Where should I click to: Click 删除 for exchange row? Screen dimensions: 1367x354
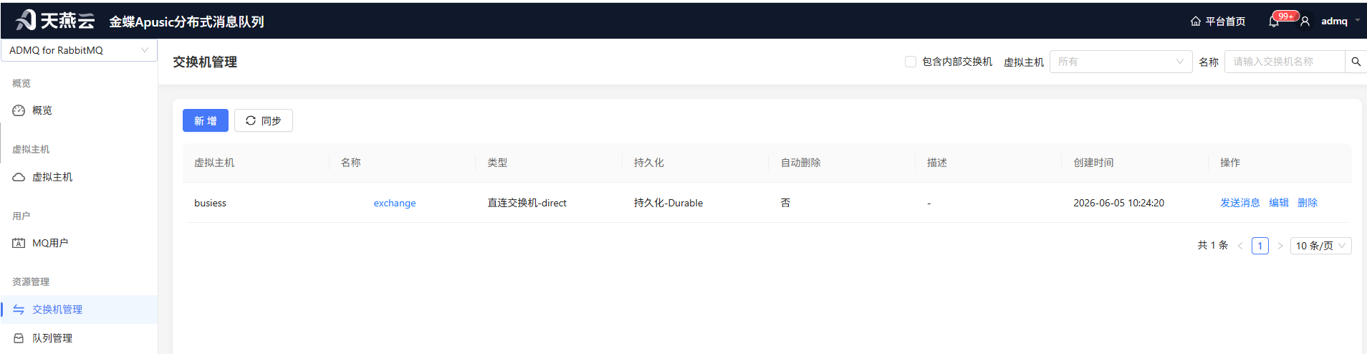1308,203
